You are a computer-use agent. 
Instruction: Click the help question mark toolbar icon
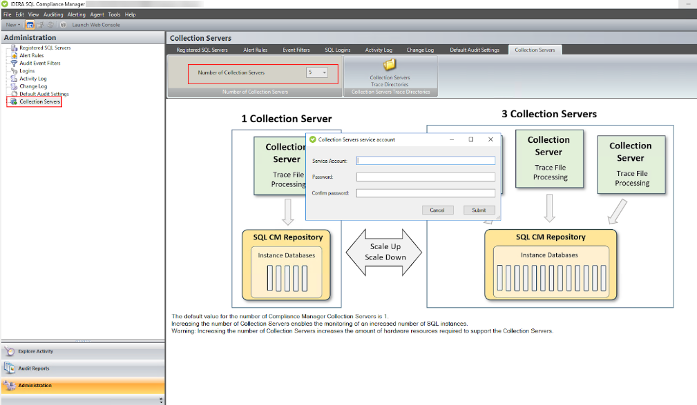point(63,25)
